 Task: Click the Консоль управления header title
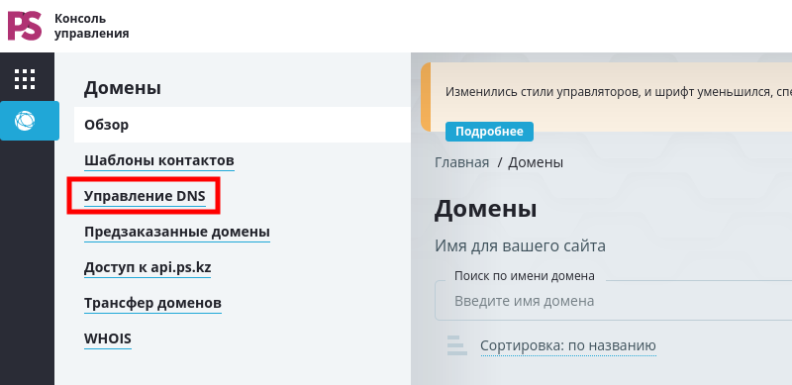point(91,27)
